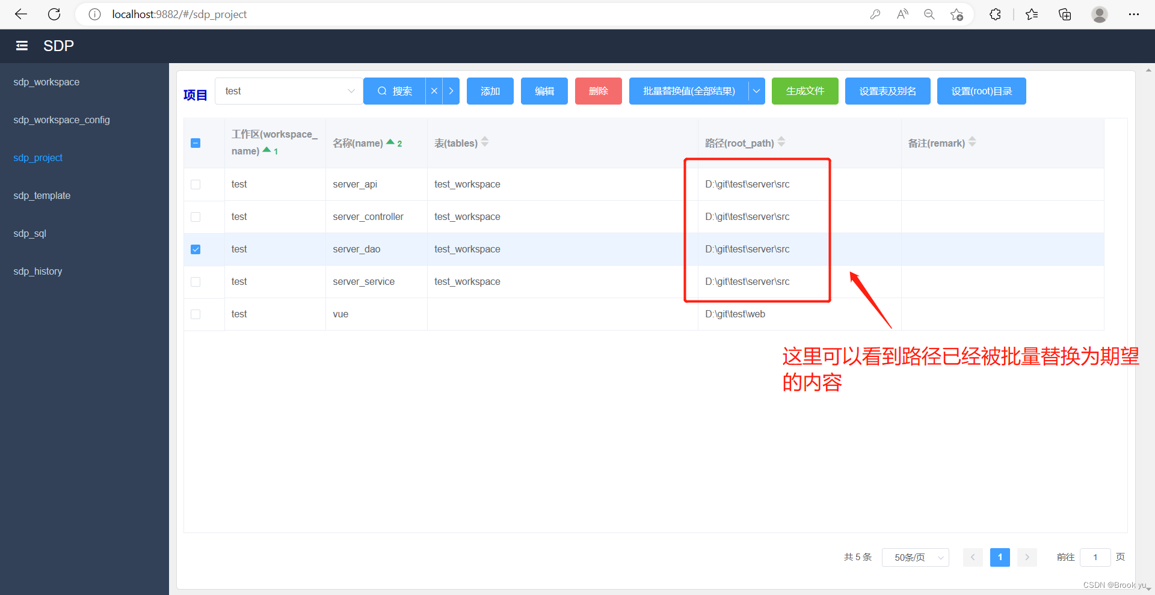1155x595 pixels.
Task: Go to next page of results
Action: point(1027,557)
